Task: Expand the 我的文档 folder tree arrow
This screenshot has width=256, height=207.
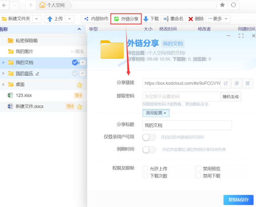Action: coord(3,63)
